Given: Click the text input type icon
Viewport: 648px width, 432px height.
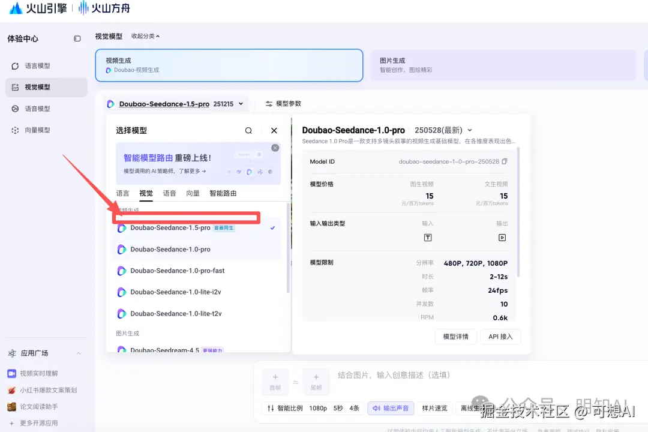Looking at the screenshot, I should point(428,238).
